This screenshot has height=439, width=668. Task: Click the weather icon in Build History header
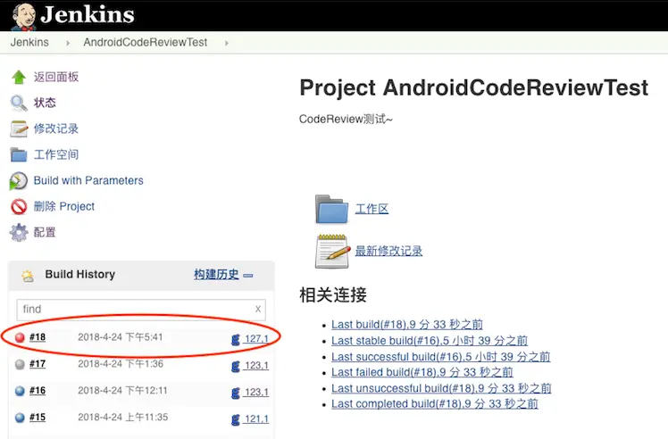coord(28,276)
